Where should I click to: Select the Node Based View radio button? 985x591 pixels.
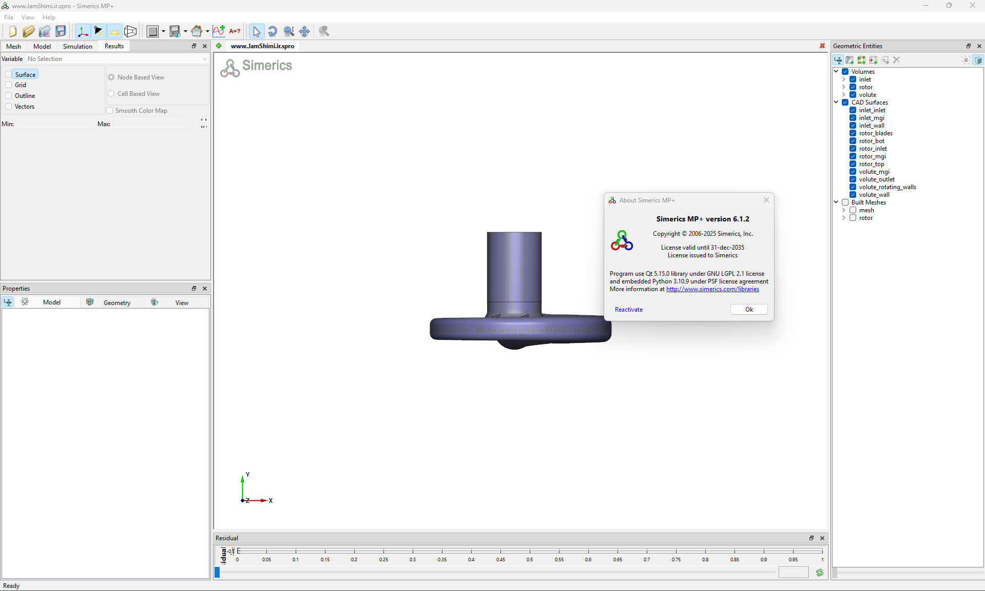click(111, 77)
